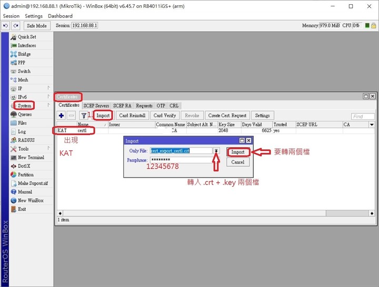Click the certificate Settings button
The width and height of the screenshot is (379, 287).
pos(262,116)
